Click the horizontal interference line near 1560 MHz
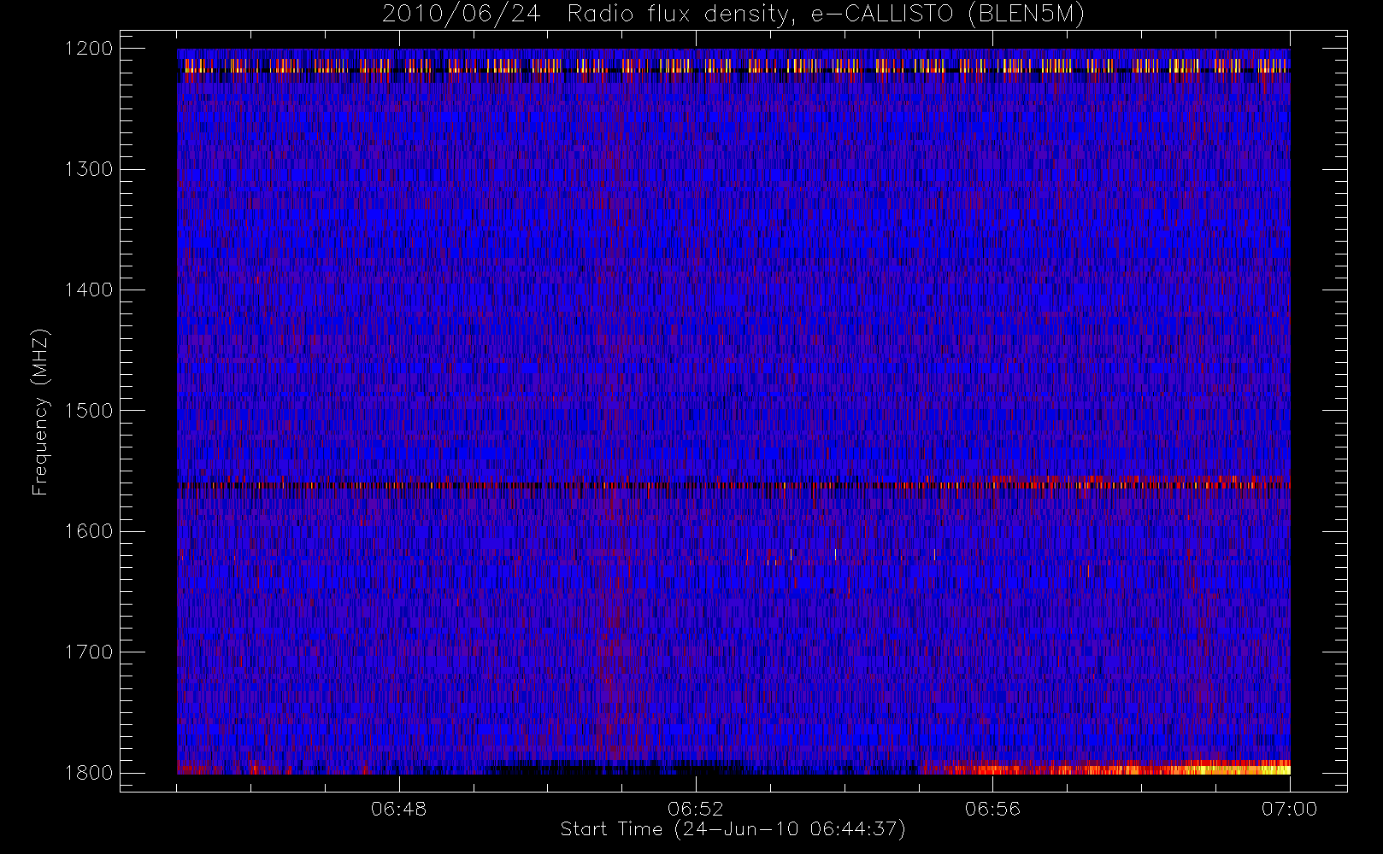1383x854 pixels. pos(733,485)
